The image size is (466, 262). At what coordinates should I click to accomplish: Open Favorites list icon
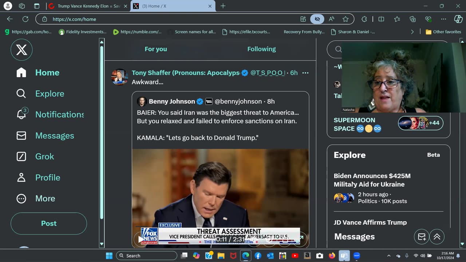[397, 19]
